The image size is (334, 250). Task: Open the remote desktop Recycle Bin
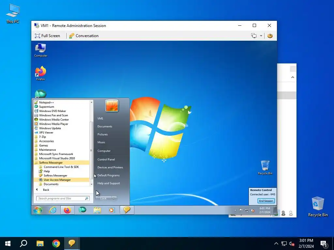coord(265,168)
